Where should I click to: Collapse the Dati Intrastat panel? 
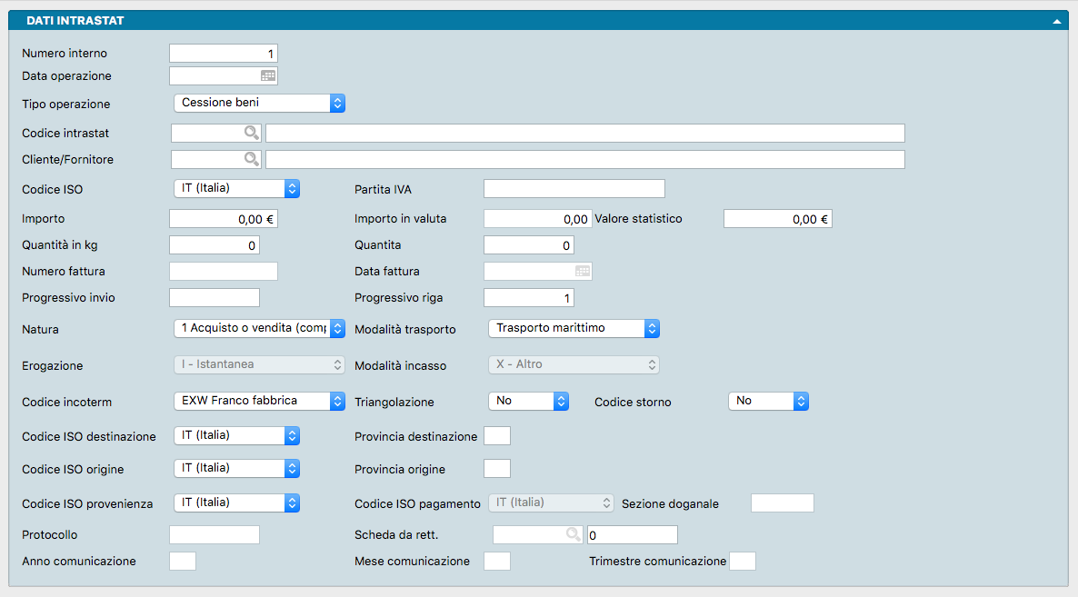(1057, 20)
